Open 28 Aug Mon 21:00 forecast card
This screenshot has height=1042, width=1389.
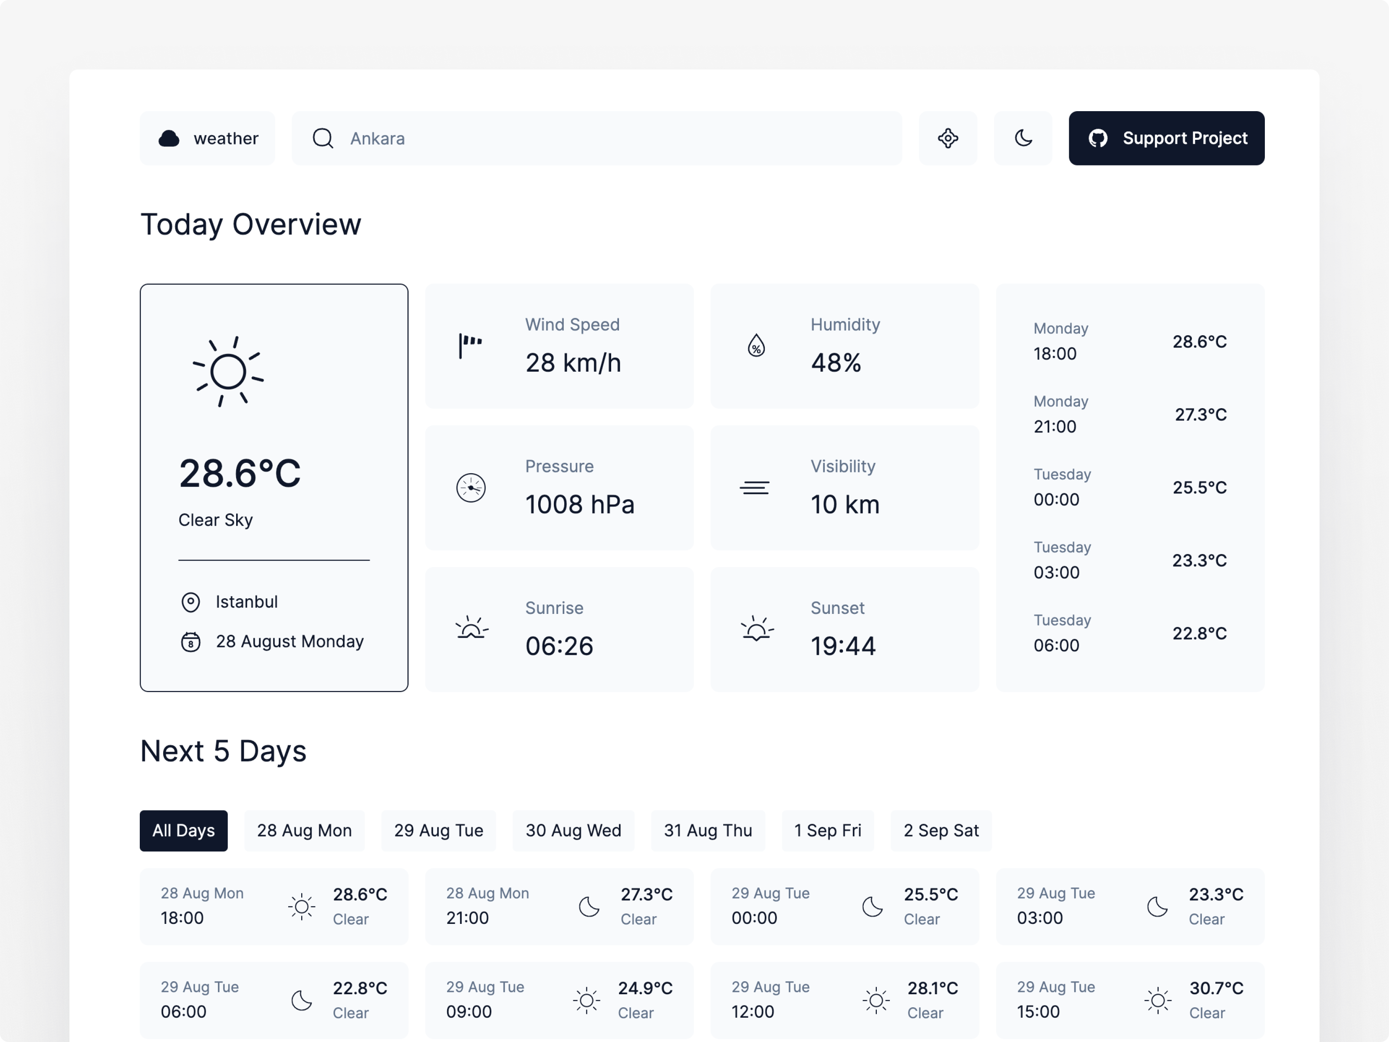coord(559,907)
